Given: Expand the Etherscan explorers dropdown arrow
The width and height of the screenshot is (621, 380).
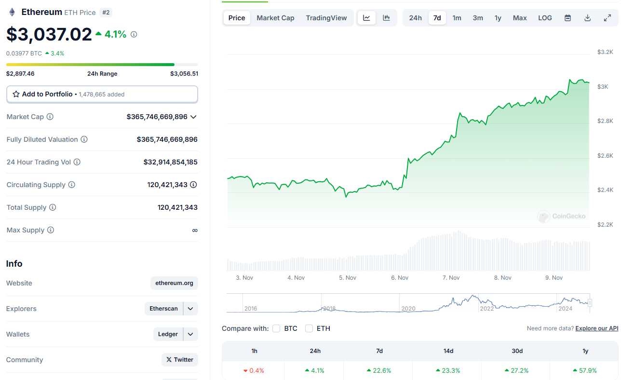Looking at the screenshot, I should (x=190, y=309).
